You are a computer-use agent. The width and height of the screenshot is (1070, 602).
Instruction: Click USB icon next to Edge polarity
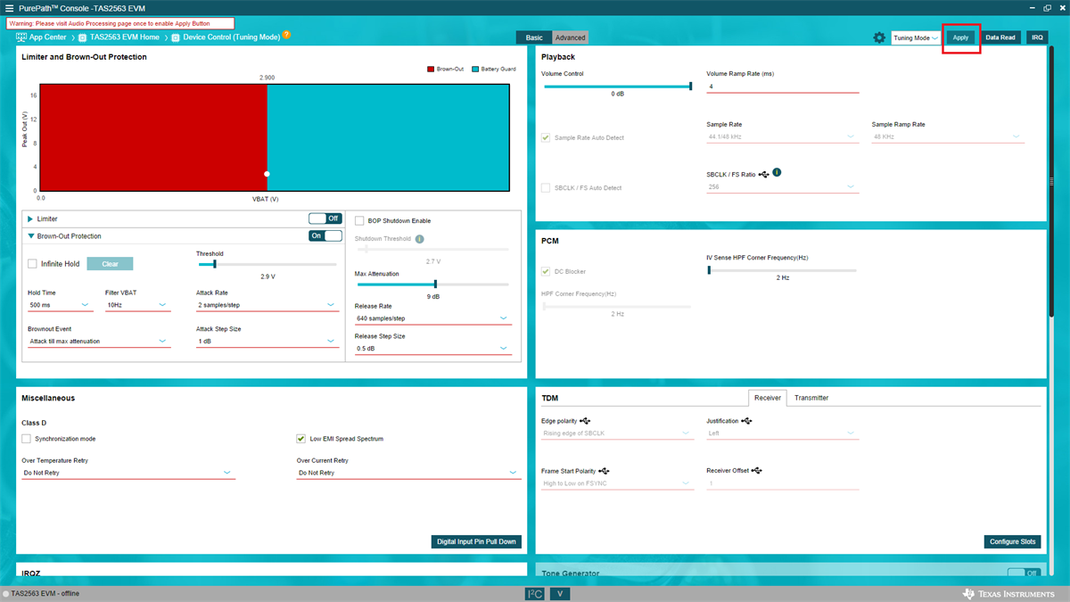pyautogui.click(x=585, y=420)
